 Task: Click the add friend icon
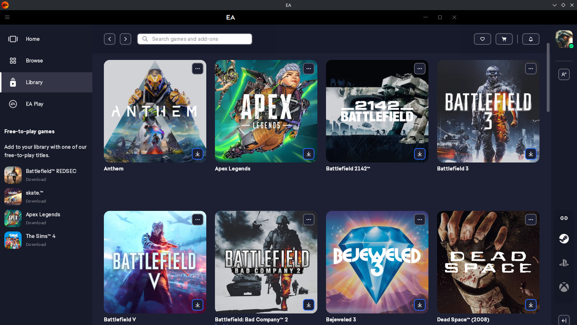[564, 74]
